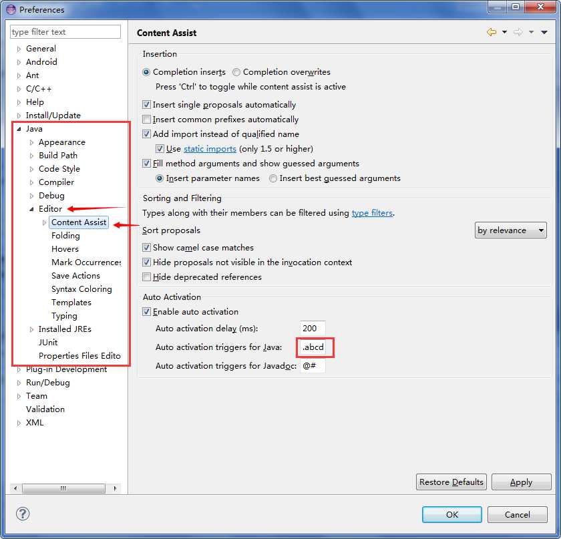Enable Hide deprecated references
The image size is (561, 539).
[146, 277]
